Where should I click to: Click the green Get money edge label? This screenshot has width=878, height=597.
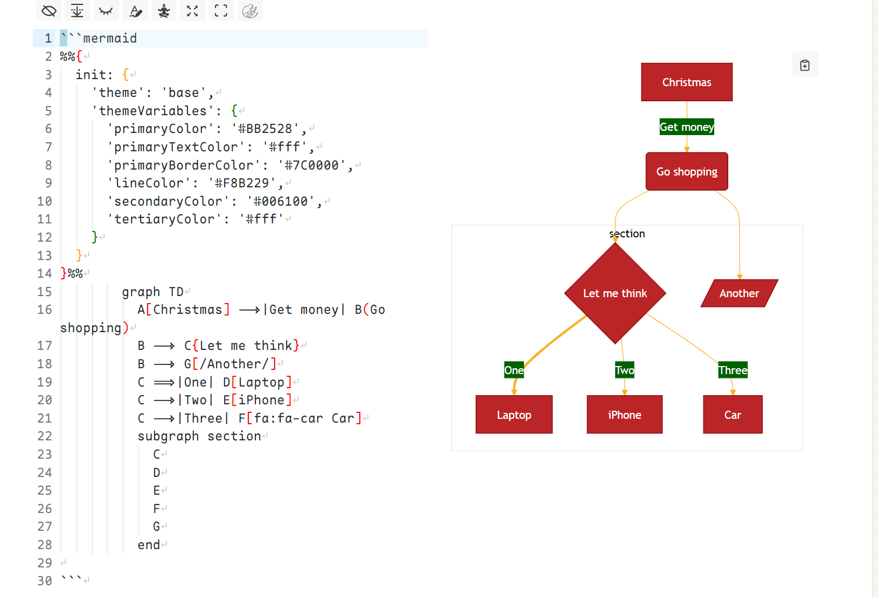coord(687,127)
